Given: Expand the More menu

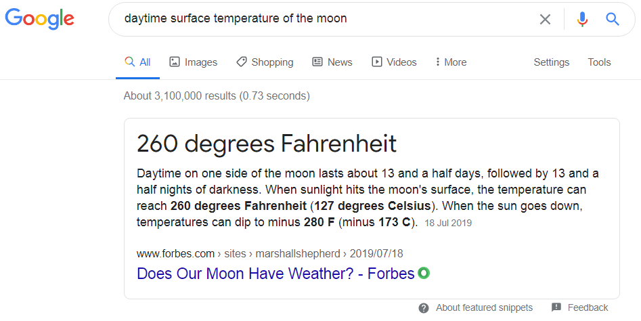Looking at the screenshot, I should point(451,62).
